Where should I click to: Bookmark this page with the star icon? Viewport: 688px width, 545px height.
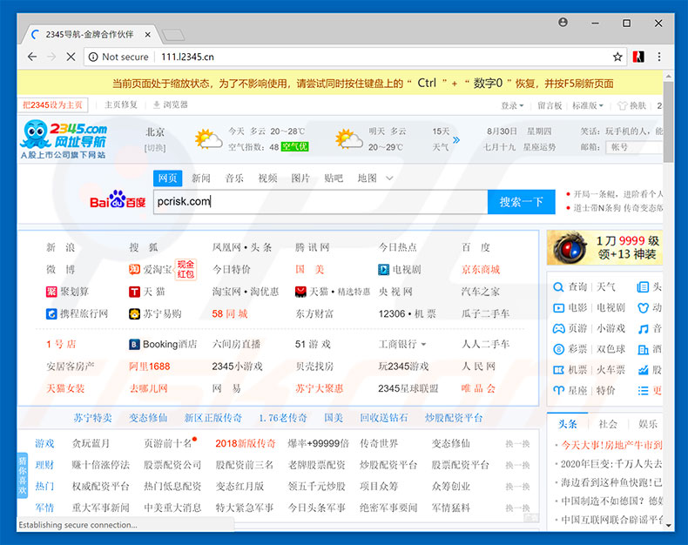617,57
